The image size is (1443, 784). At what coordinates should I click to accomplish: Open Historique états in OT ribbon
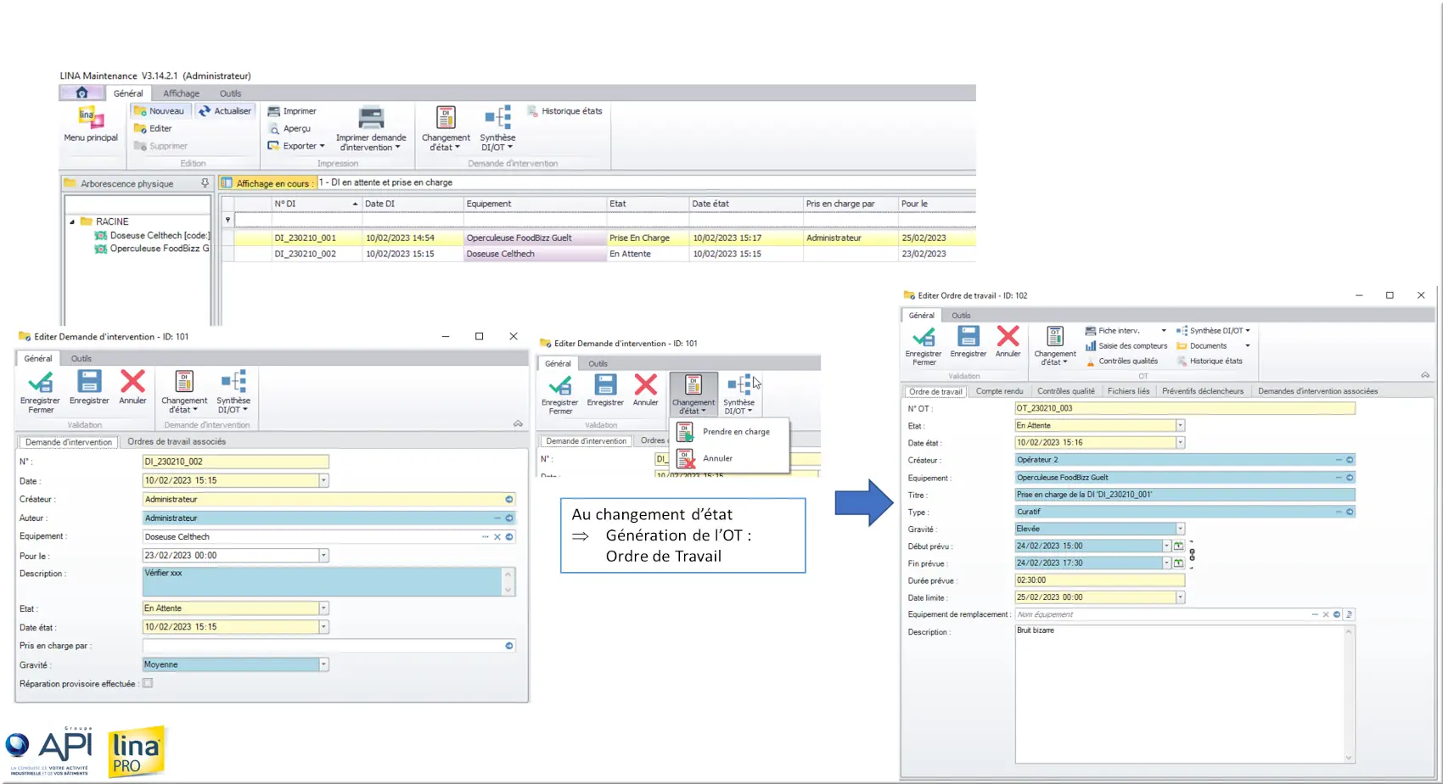click(1209, 361)
